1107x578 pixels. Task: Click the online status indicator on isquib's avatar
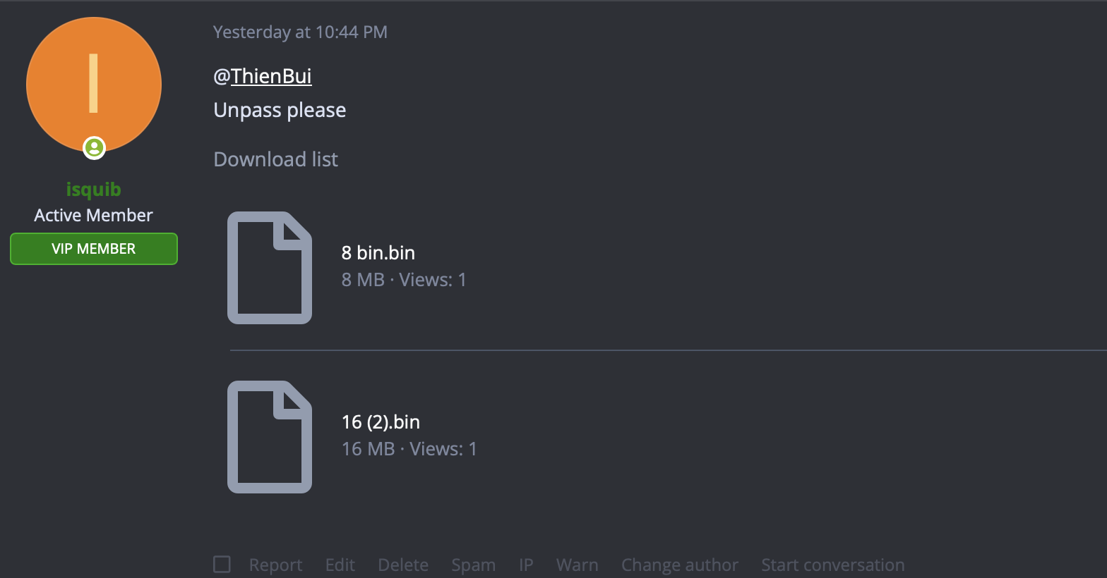click(x=94, y=148)
